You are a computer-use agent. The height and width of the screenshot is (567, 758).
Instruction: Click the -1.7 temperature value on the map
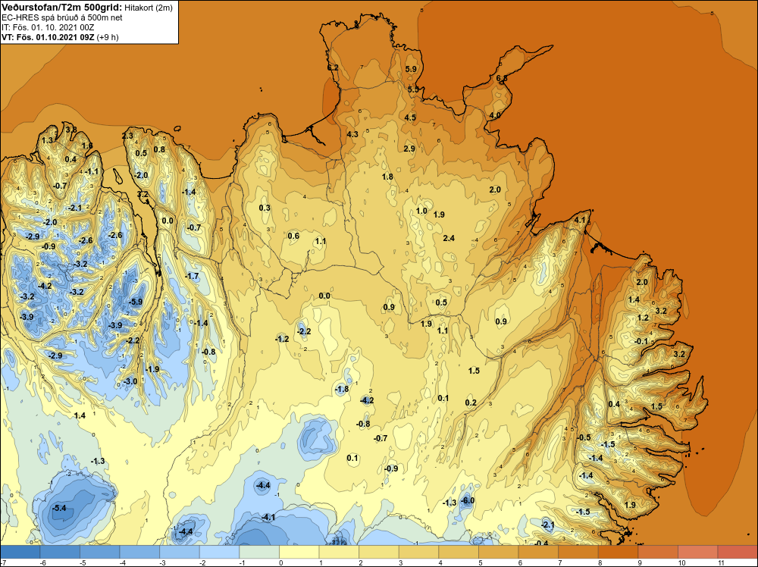coord(192,276)
